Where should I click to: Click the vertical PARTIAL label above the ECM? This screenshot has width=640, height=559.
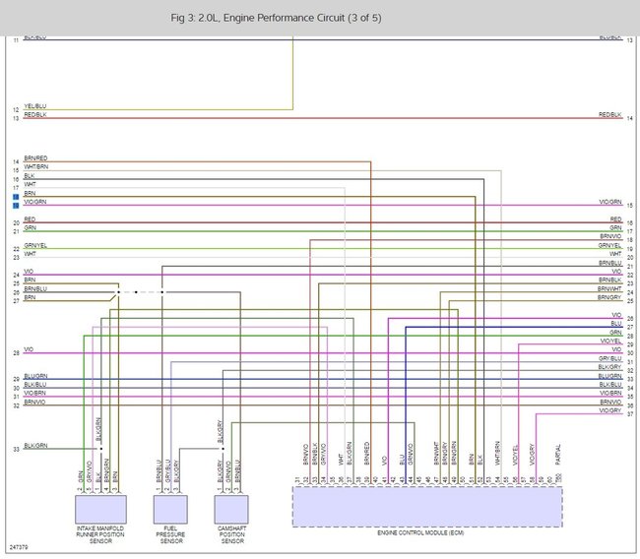(558, 454)
